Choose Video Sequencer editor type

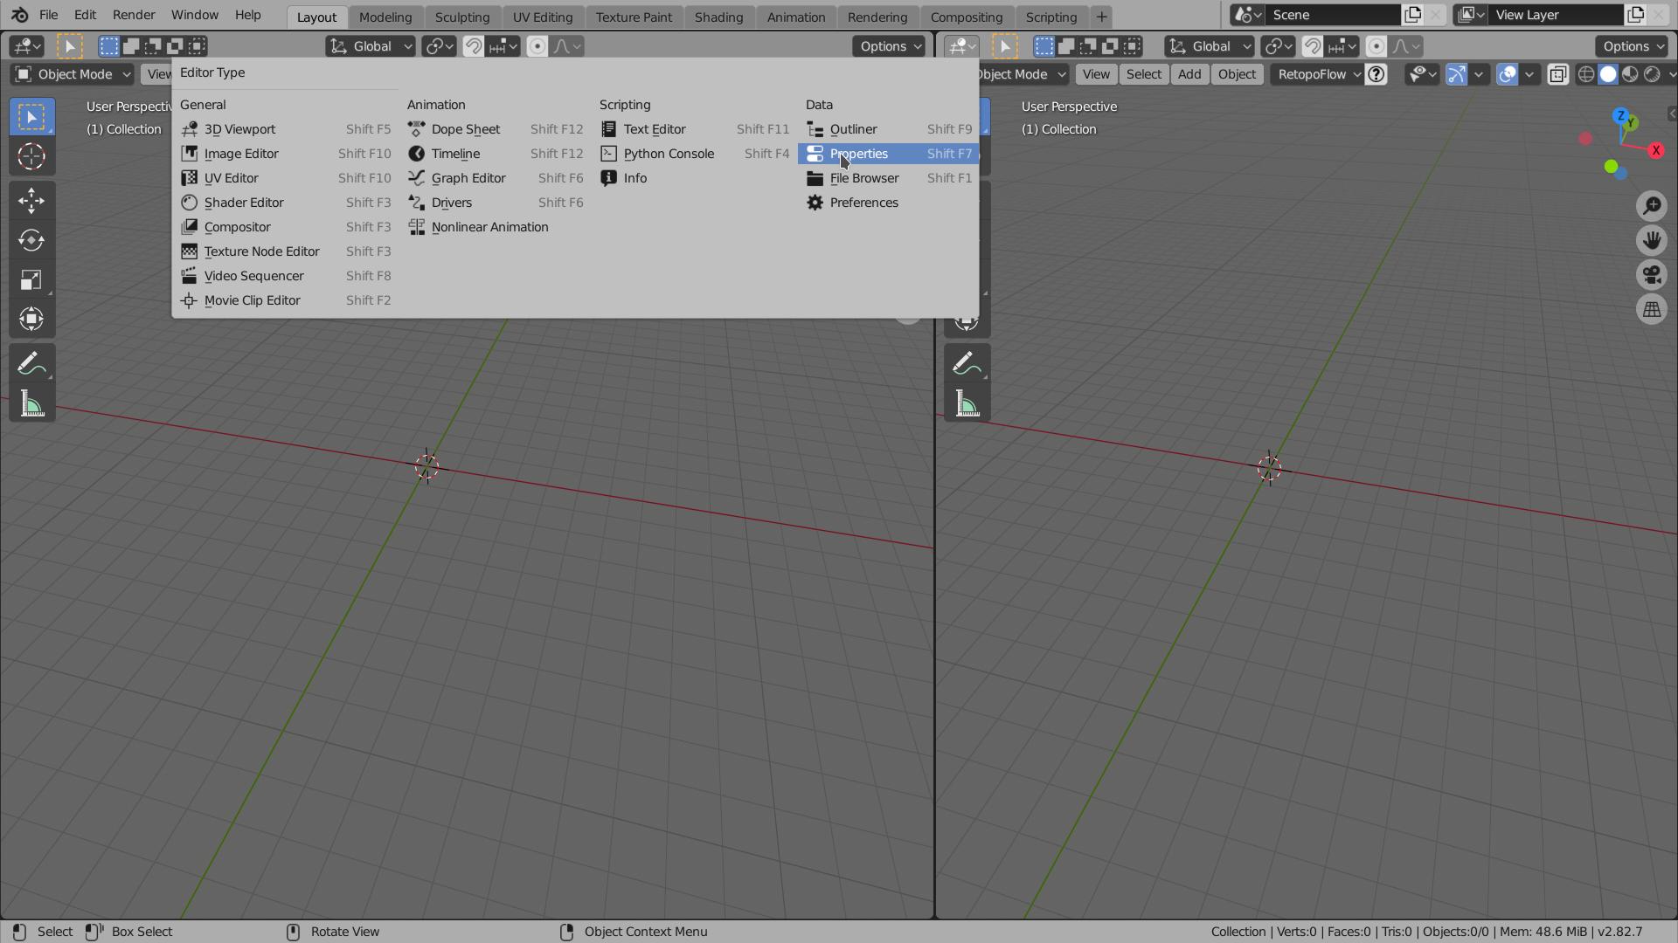[285, 276]
